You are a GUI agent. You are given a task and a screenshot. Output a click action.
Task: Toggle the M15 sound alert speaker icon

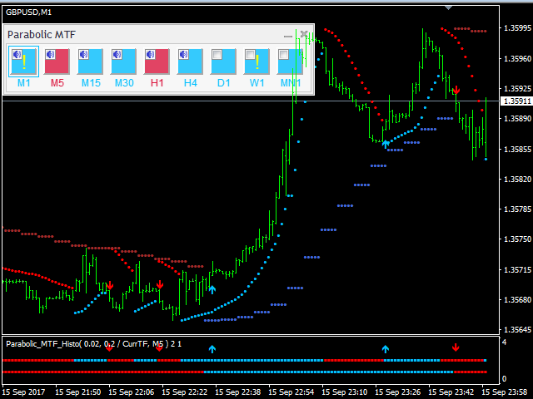click(83, 54)
